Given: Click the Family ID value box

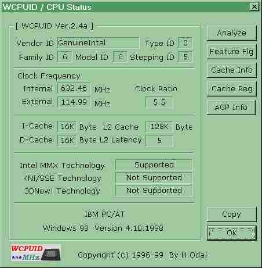Looking at the screenshot, I should pos(64,57).
